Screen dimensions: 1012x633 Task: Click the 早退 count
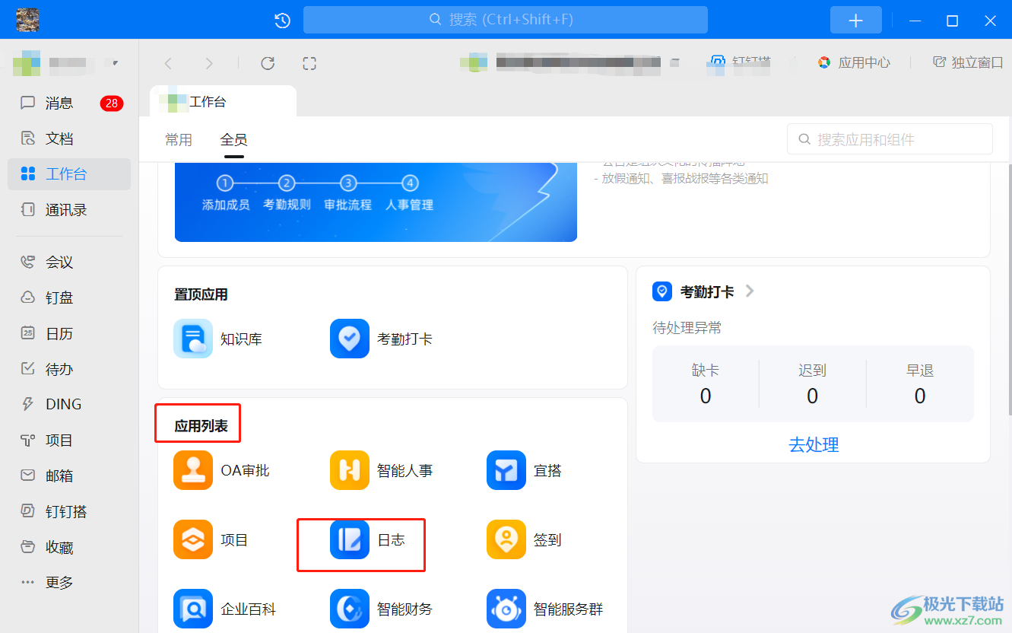point(920,396)
